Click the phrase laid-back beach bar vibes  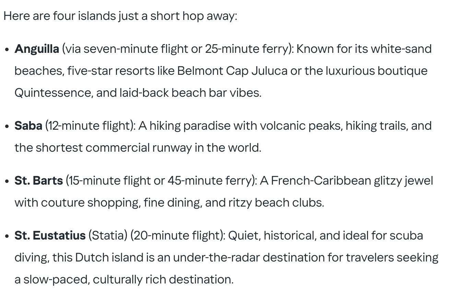[x=190, y=93]
